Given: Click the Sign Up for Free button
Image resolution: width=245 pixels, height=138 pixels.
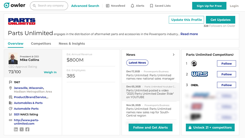Looking at the screenshot, I should point(209,6).
